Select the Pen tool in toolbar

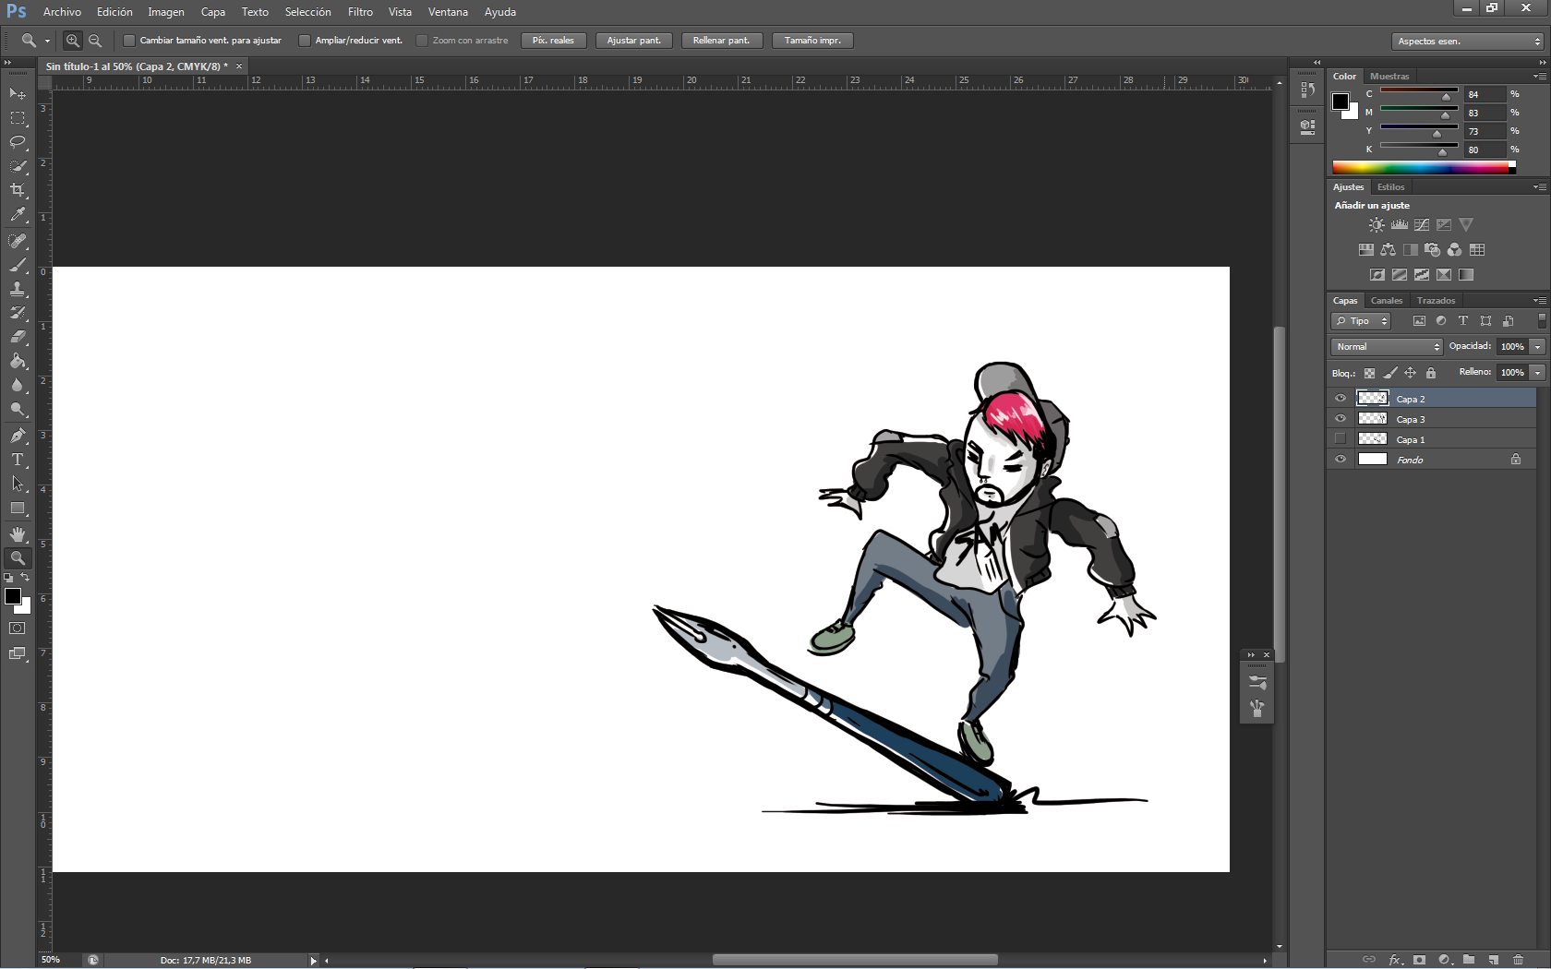[x=18, y=436]
